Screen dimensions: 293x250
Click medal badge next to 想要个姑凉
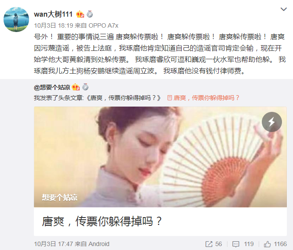coord(85,87)
